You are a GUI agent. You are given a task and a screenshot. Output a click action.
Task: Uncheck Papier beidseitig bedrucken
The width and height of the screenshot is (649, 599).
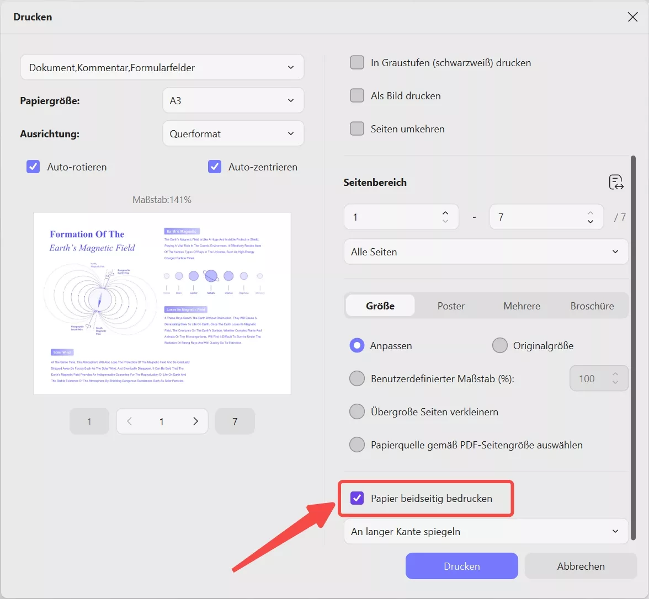(358, 498)
